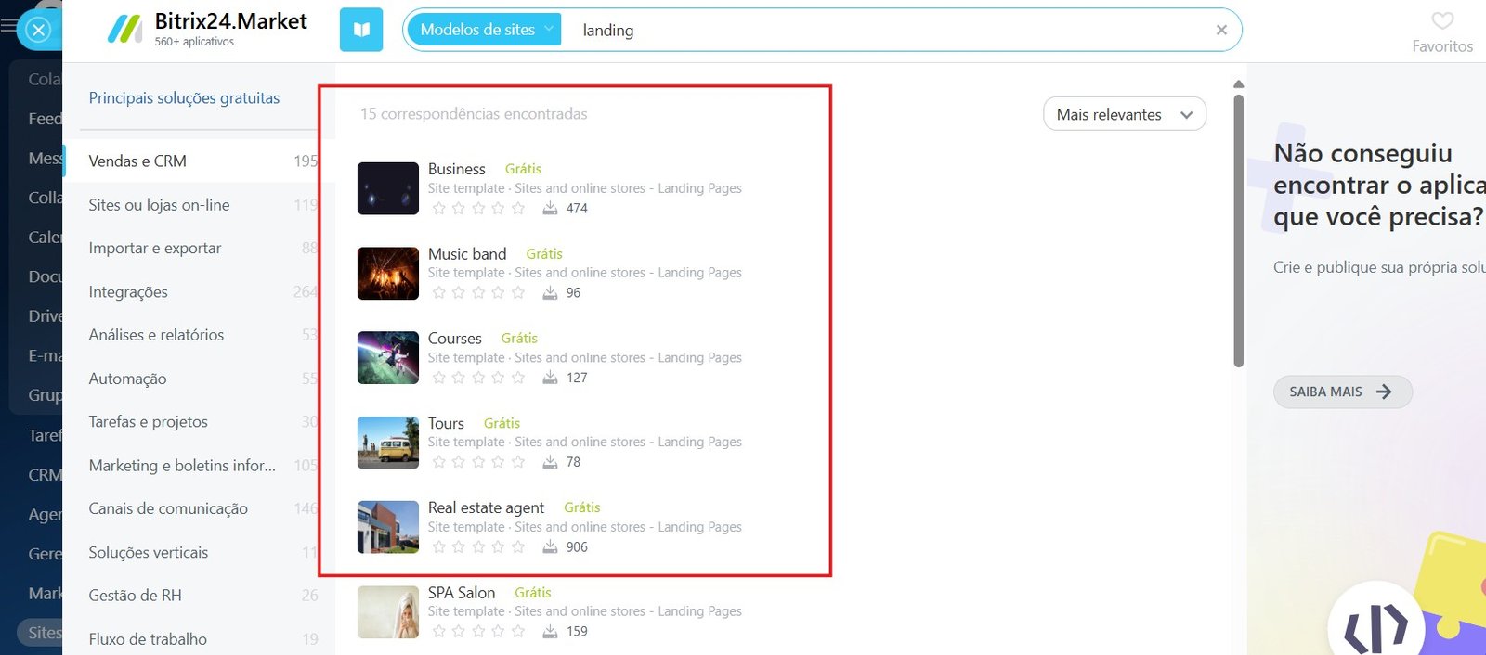Click the Music band star rating
Image resolution: width=1486 pixels, height=655 pixels.
478,293
